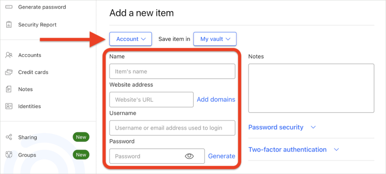This screenshot has height=174, width=386.
Task: Click the Security Report clipboard icon
Action: tap(9, 25)
